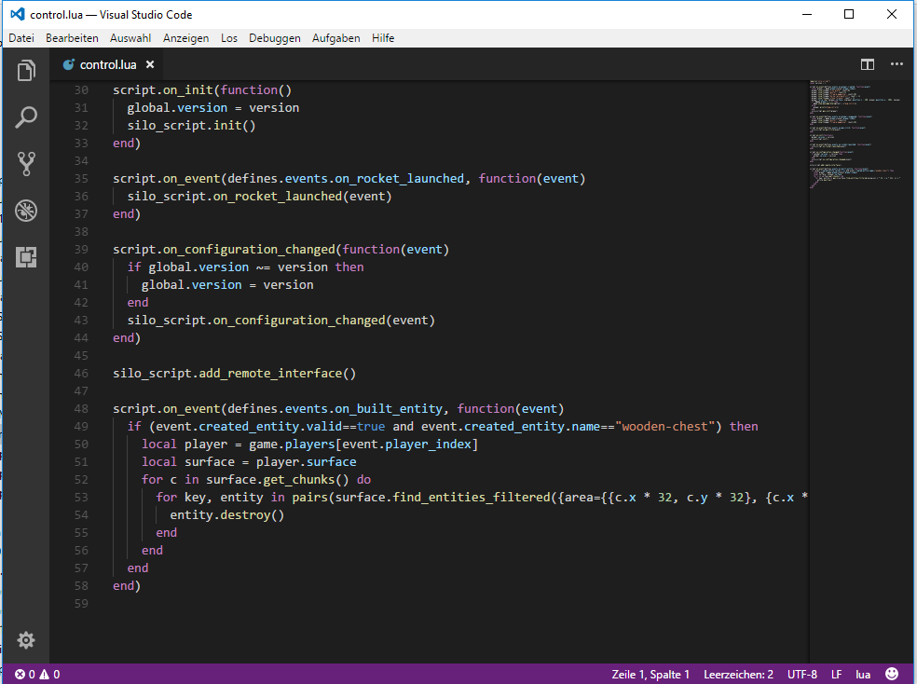
Task: Open the Debug view icon
Action: (26, 211)
